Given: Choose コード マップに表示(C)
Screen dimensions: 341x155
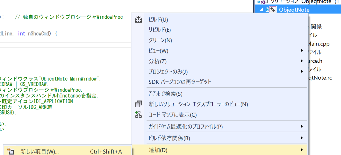Looking at the screenshot, I should [220, 115].
